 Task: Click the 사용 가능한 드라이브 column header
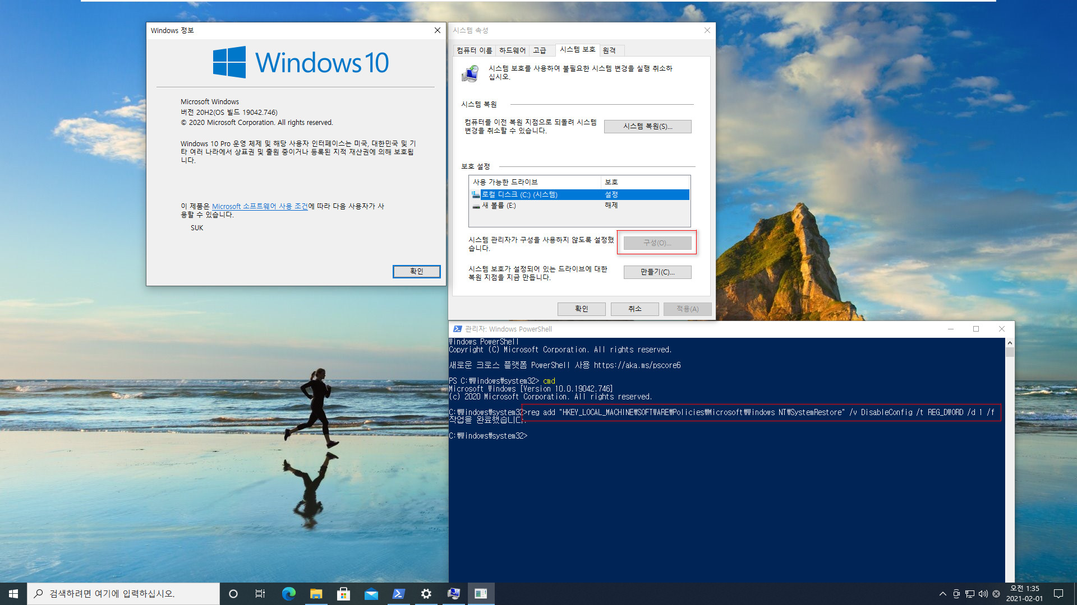click(535, 182)
